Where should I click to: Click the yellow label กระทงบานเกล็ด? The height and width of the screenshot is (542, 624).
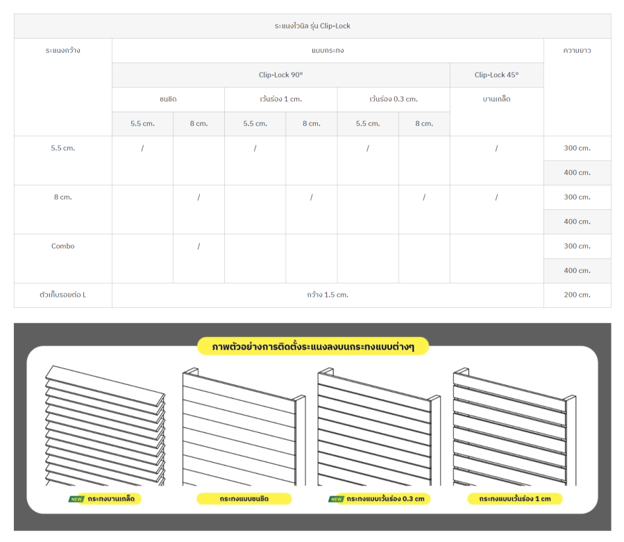click(111, 499)
